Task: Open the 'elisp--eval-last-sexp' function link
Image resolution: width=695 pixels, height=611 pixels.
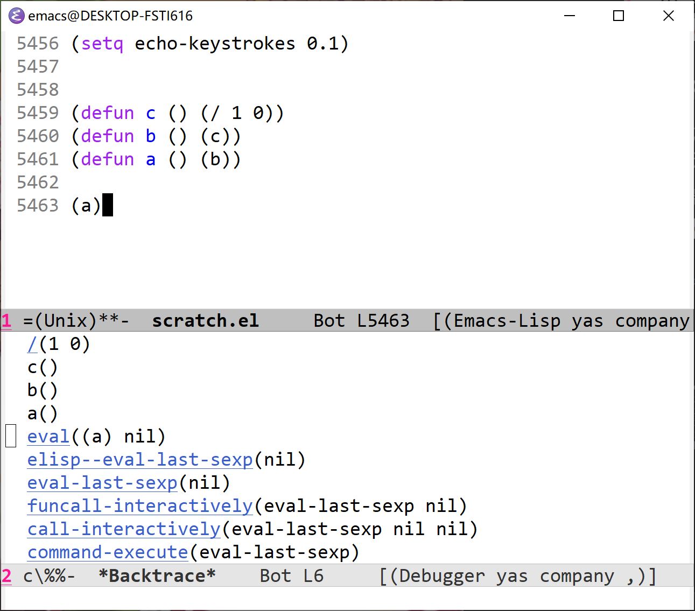Action: (x=140, y=460)
